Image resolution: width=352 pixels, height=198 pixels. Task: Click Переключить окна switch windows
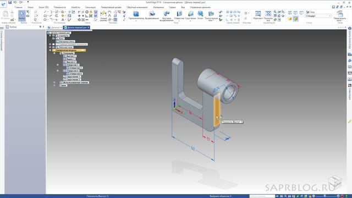340,16
